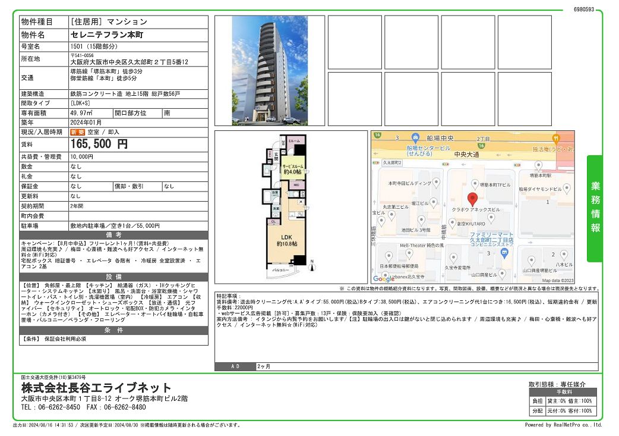Image resolution: width=619 pixels, height=436 pixels.
Task: Select the address 大阪府大阪市中央区久太郎町２丁目5番12
Action: tap(130, 62)
